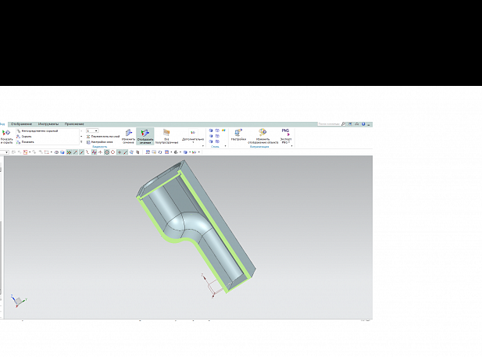Toggle the red quadrant-circle snap icon
This screenshot has width=482, height=357.
112,152
